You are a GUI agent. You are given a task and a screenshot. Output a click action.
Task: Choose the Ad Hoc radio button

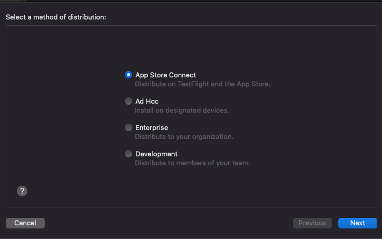click(129, 101)
